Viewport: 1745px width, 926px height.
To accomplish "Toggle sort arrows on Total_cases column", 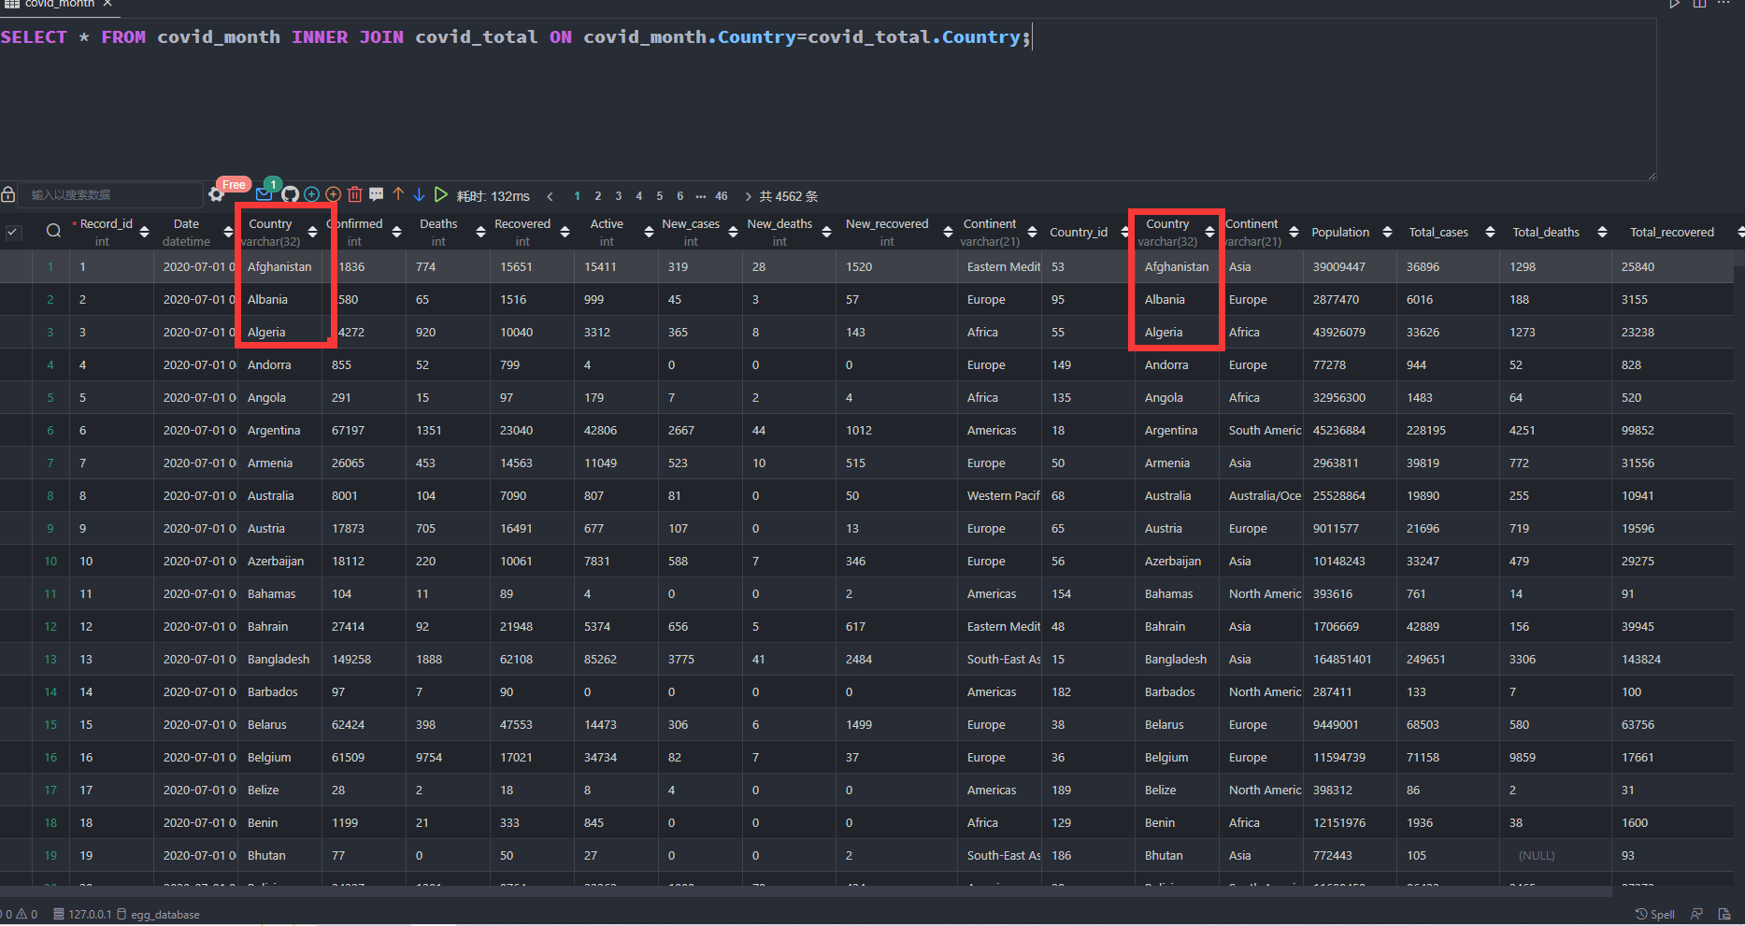I will click(x=1490, y=232).
